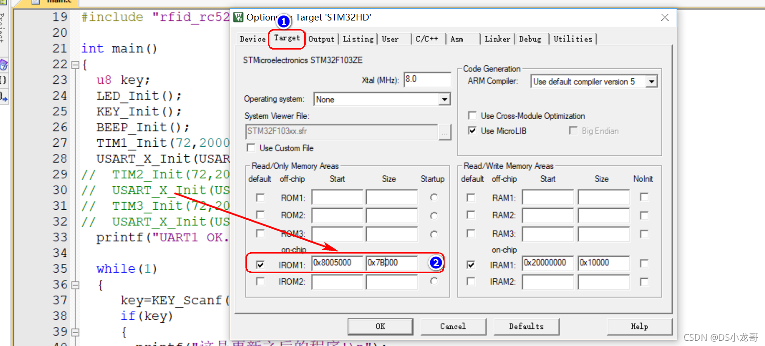765x346 pixels.
Task: Click the IROM1 Size field showing 0x7B000
Action: click(392, 263)
